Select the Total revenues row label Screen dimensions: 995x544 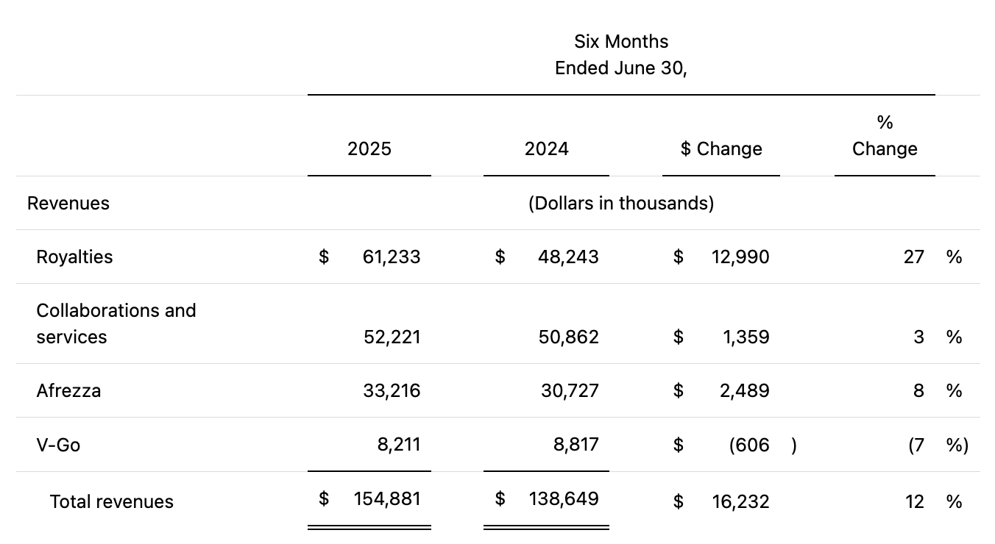coord(112,501)
